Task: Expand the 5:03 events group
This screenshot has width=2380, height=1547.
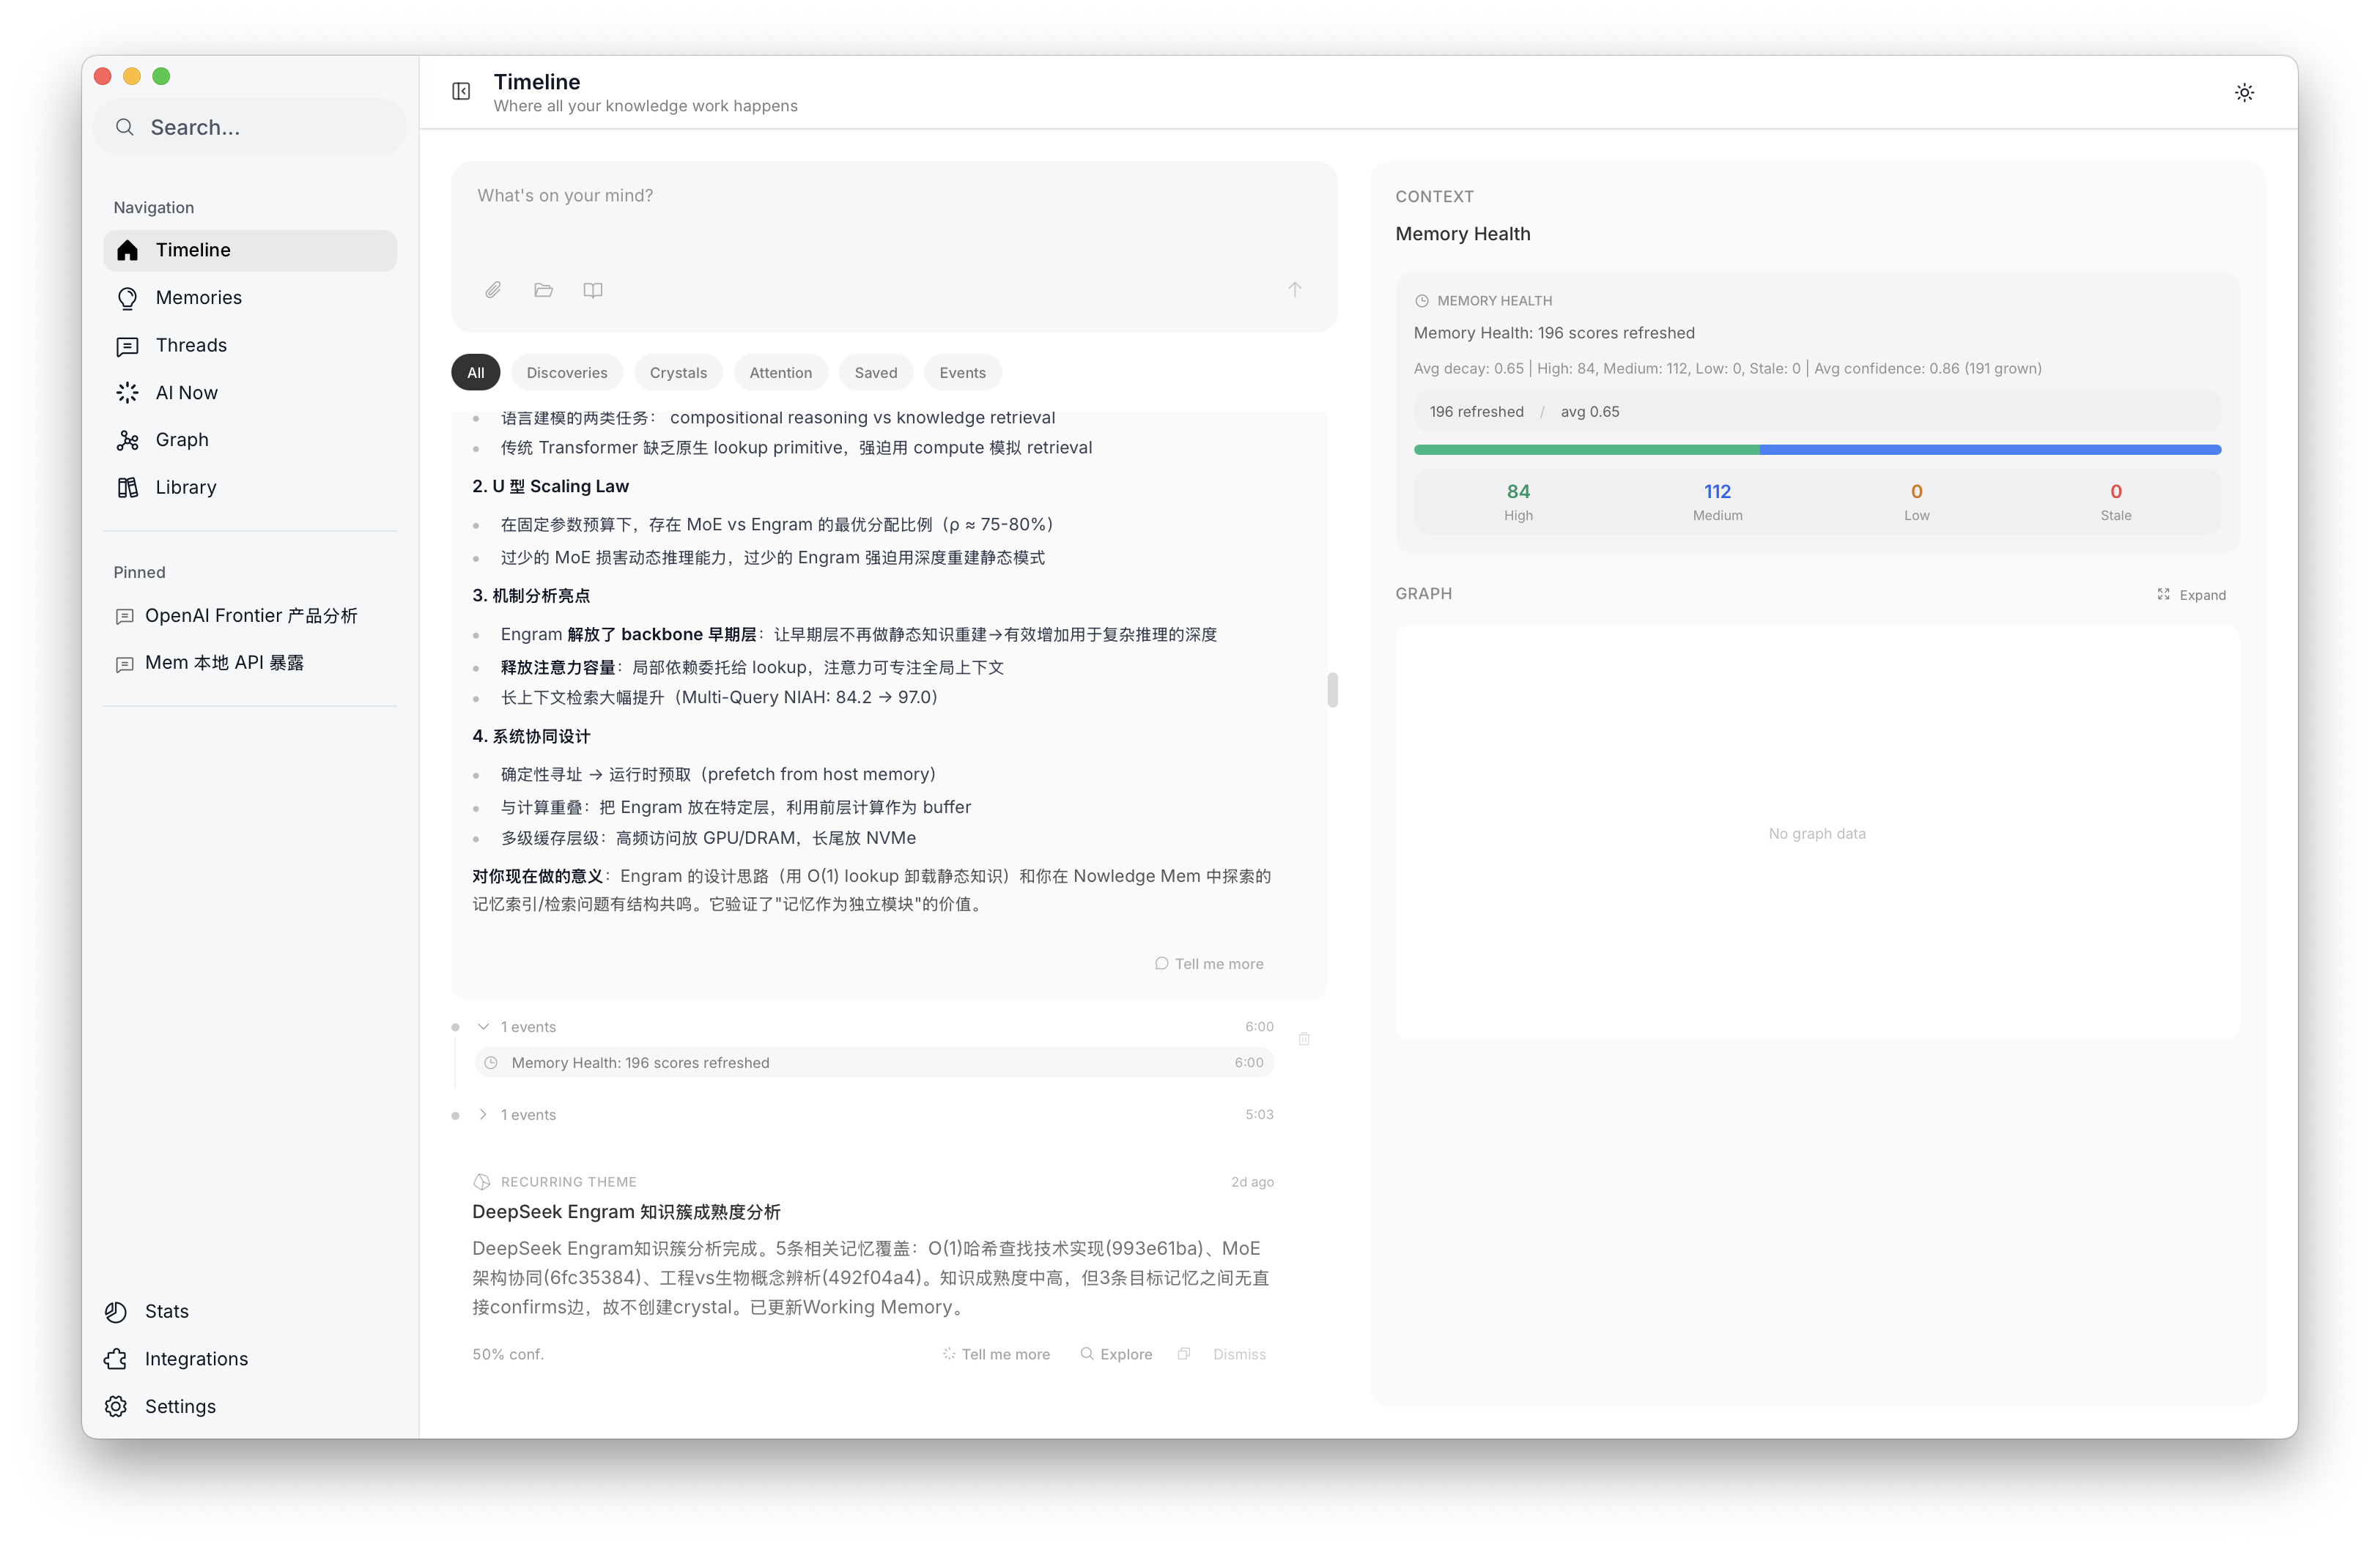Action: click(x=483, y=1116)
